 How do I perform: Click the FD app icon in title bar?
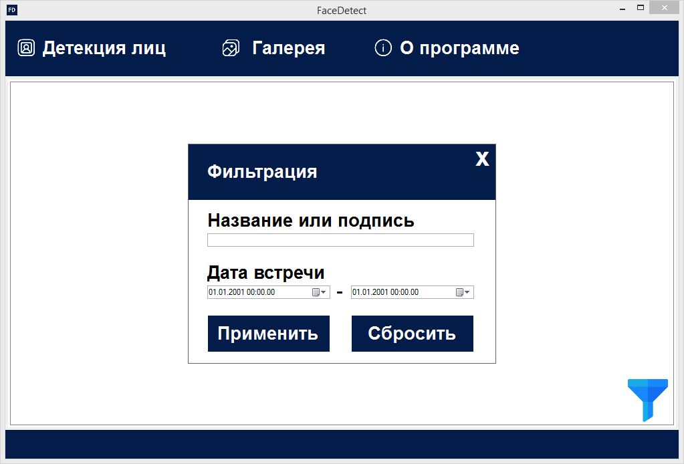(11, 10)
